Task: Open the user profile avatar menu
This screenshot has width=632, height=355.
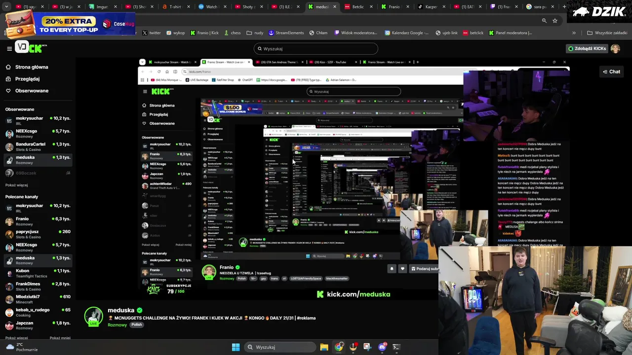Action: (615, 49)
